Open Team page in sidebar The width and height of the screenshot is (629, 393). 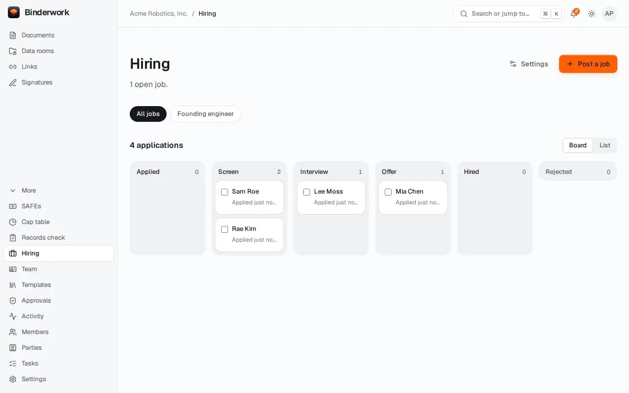click(x=58, y=269)
